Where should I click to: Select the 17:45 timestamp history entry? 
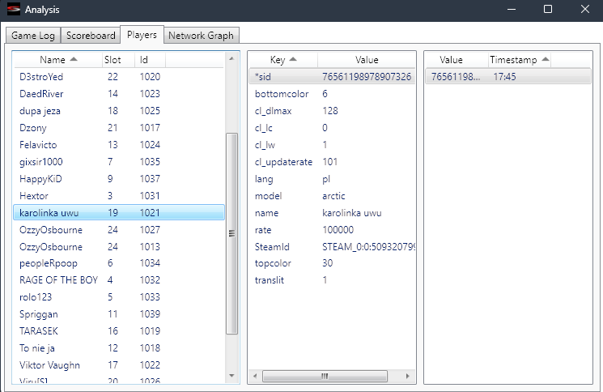[508, 77]
